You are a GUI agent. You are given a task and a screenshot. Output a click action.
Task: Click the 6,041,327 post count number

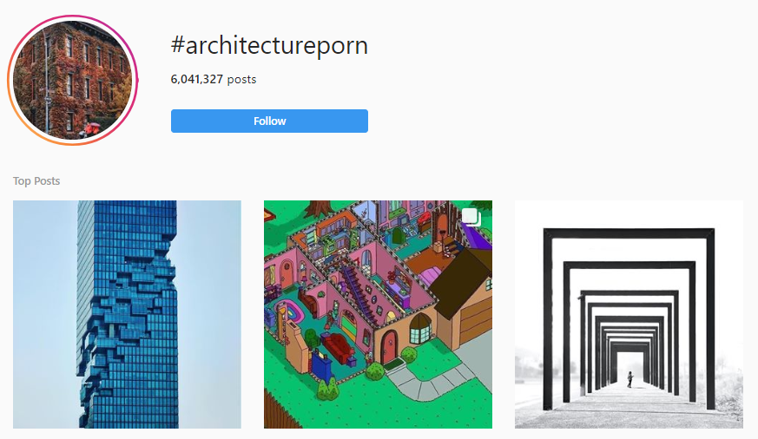point(197,79)
